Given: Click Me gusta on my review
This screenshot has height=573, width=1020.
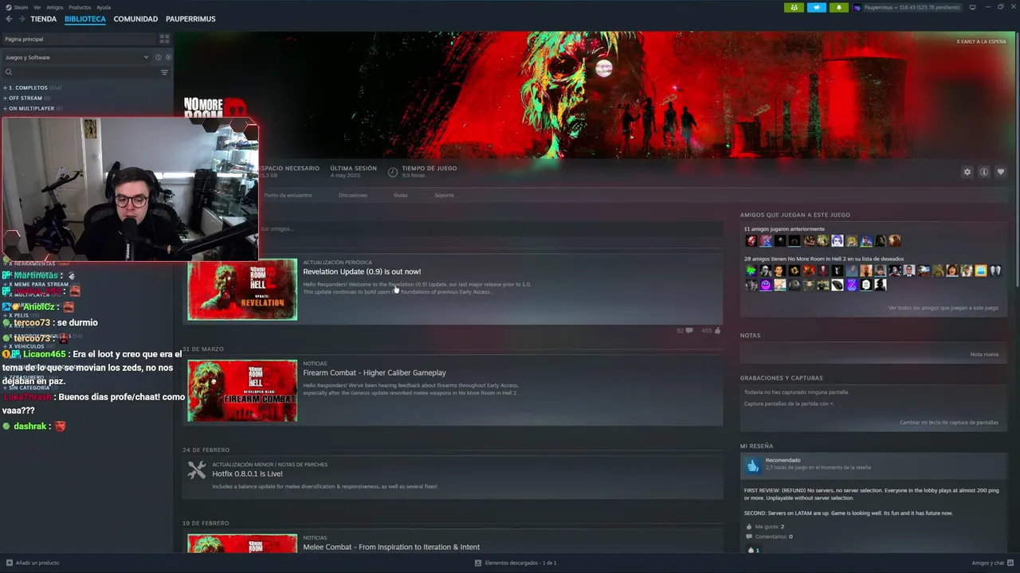Looking at the screenshot, I should point(765,526).
